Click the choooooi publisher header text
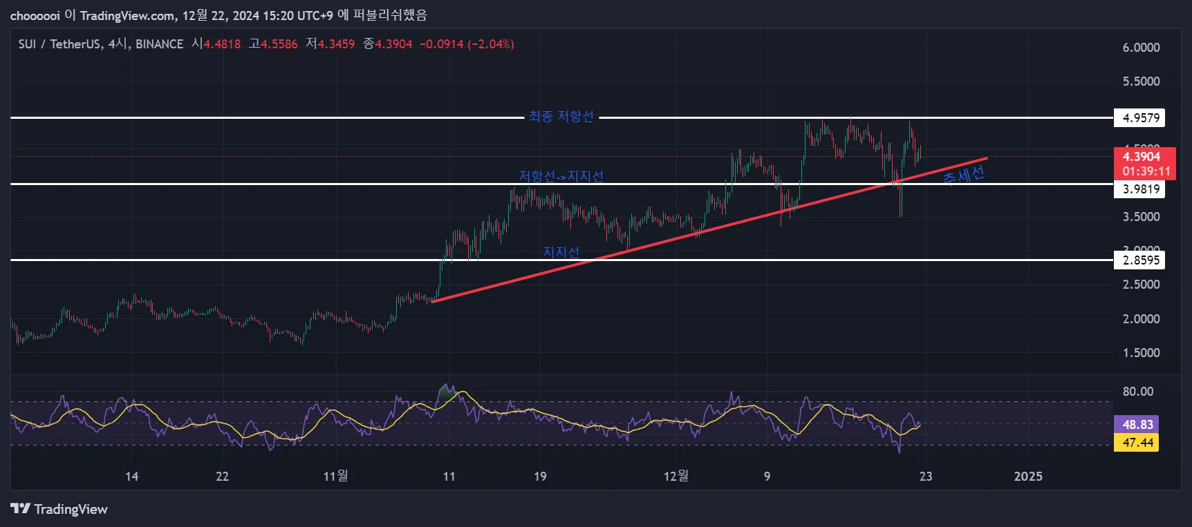The width and height of the screenshot is (1192, 527). pos(218,15)
